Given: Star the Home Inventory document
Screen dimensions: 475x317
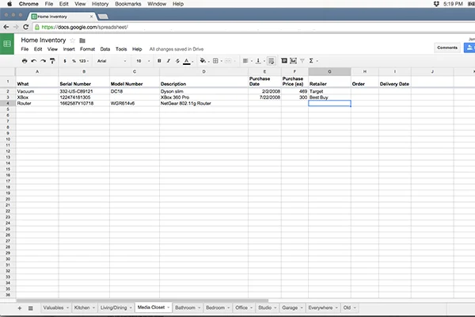Looking at the screenshot, I should click(x=72, y=40).
